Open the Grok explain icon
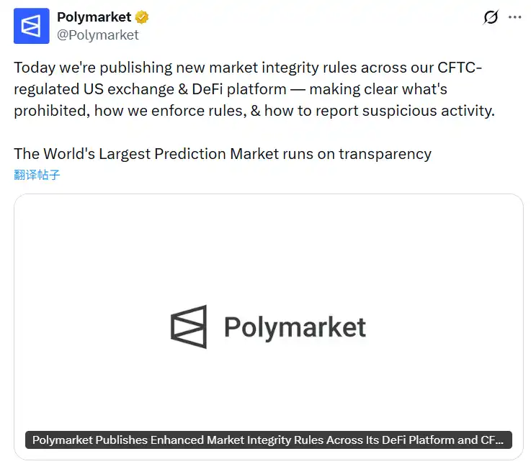Image resolution: width=531 pixels, height=464 pixels. (490, 17)
